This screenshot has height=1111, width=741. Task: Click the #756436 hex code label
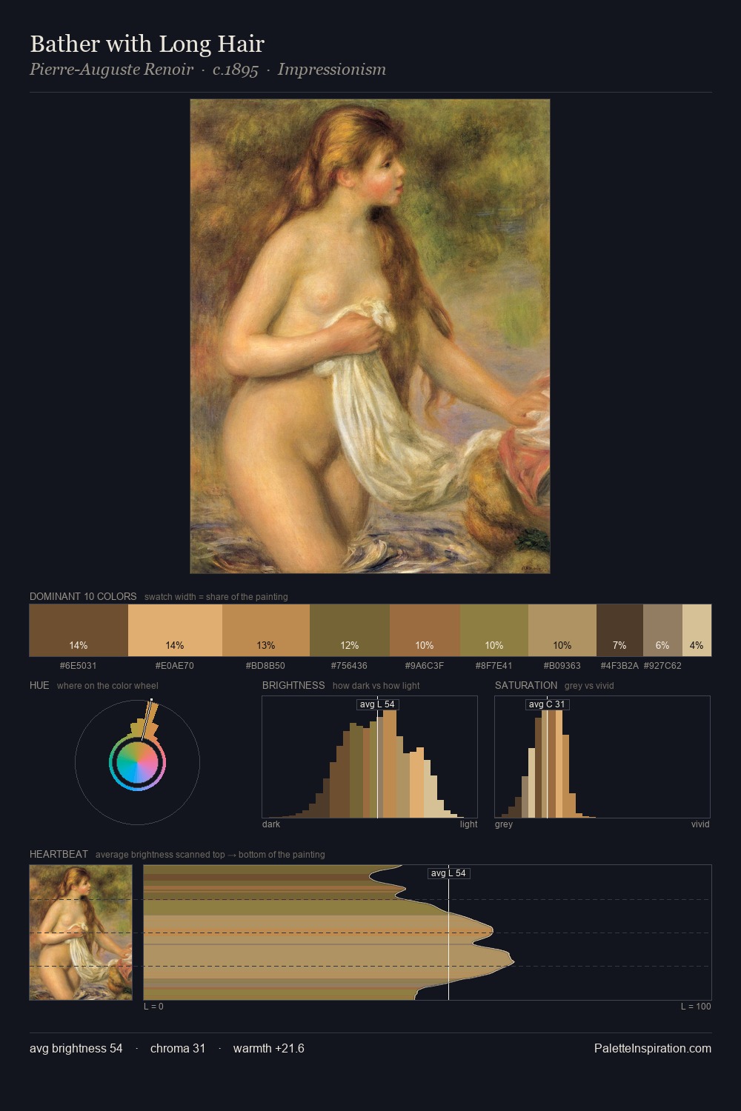point(350,666)
